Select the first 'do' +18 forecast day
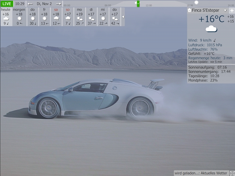 click(33, 16)
